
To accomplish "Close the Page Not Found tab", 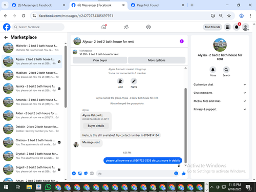I will [x=183, y=5].
